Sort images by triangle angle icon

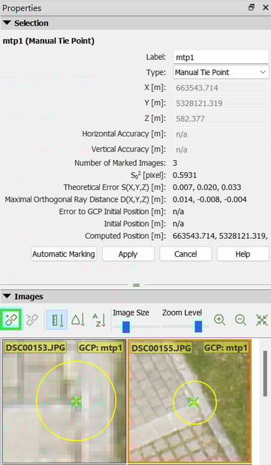(x=78, y=320)
